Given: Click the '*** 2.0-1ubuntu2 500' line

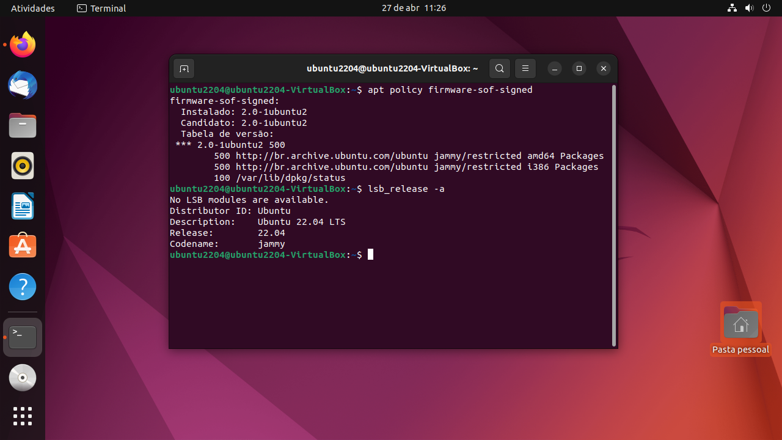Looking at the screenshot, I should [x=230, y=145].
